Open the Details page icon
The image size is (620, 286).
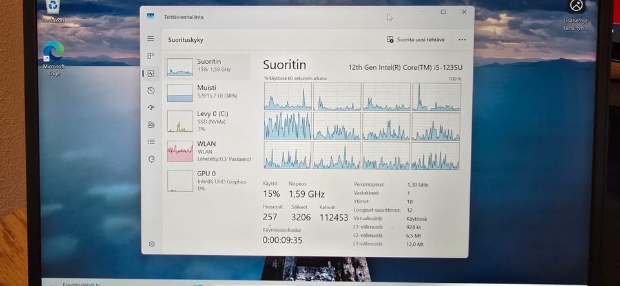(151, 142)
